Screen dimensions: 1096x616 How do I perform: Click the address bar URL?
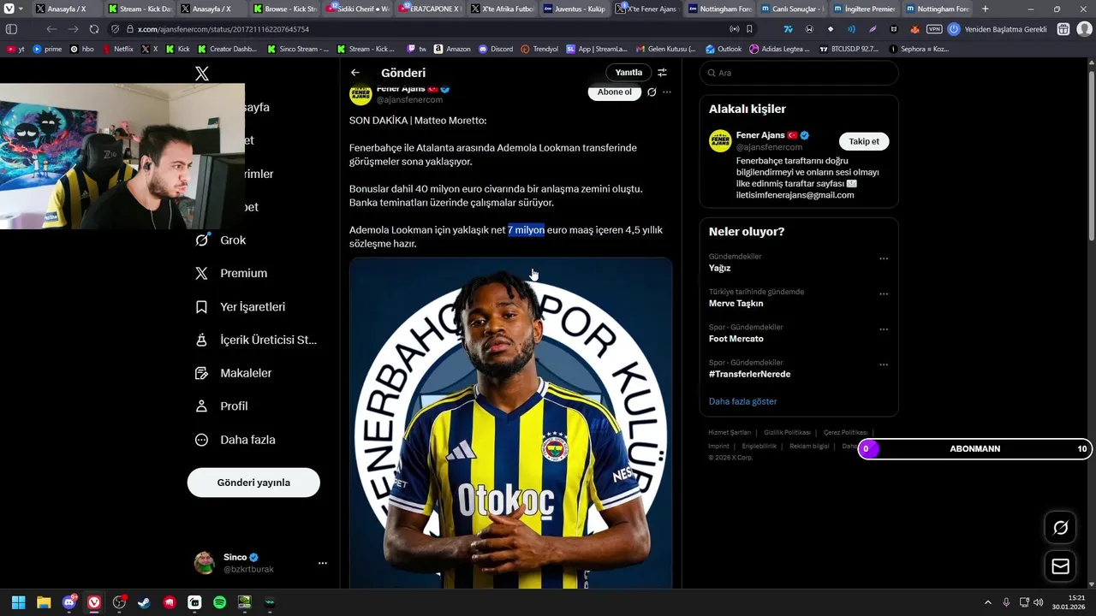tap(223, 29)
